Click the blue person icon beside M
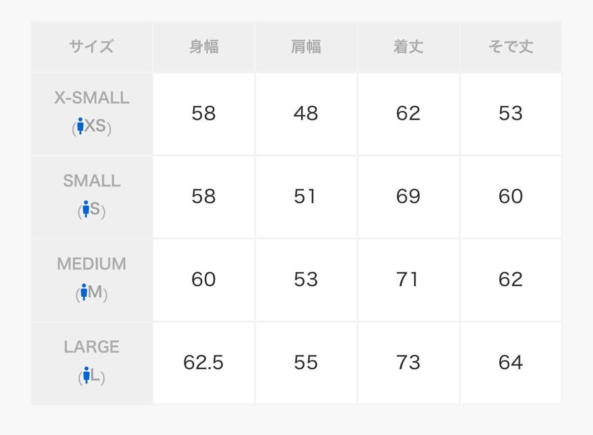This screenshot has width=593, height=435. pos(84,292)
